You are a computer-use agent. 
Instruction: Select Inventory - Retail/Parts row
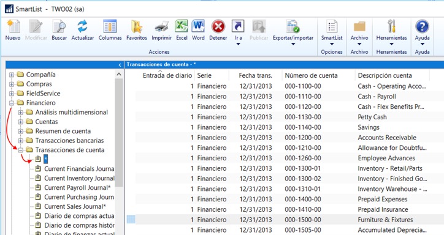[289, 168]
